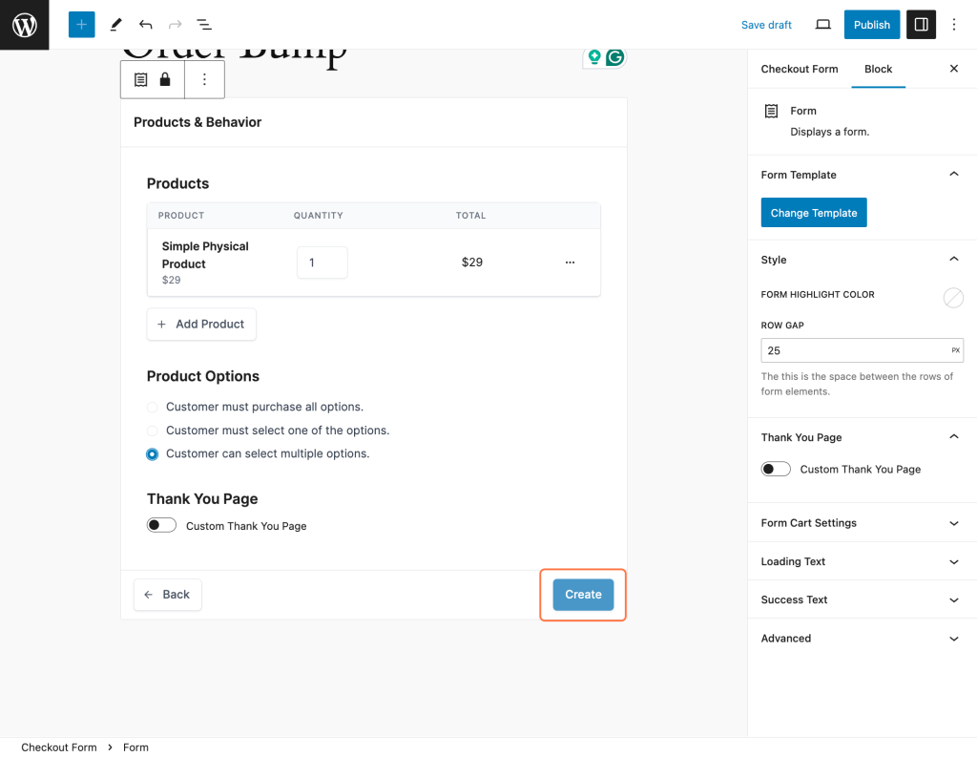Click the lock icon in block toolbar

[165, 80]
